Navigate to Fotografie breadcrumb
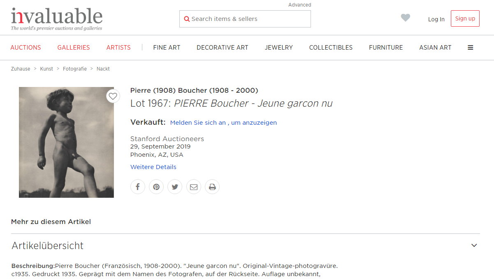The image size is (494, 279). 74,69
